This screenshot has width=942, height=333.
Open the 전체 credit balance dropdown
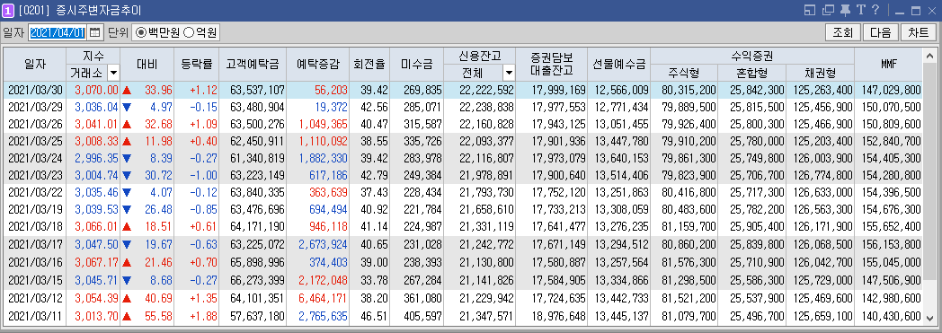509,73
